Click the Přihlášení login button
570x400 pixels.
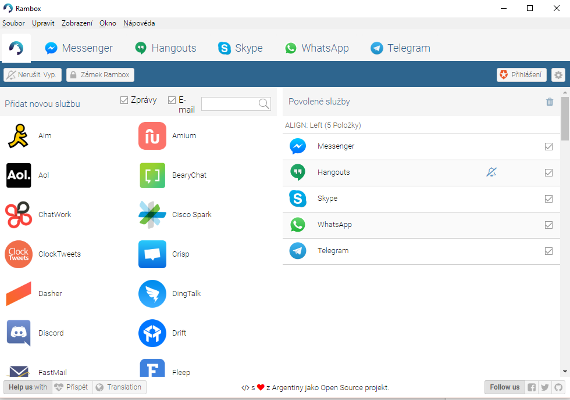522,75
